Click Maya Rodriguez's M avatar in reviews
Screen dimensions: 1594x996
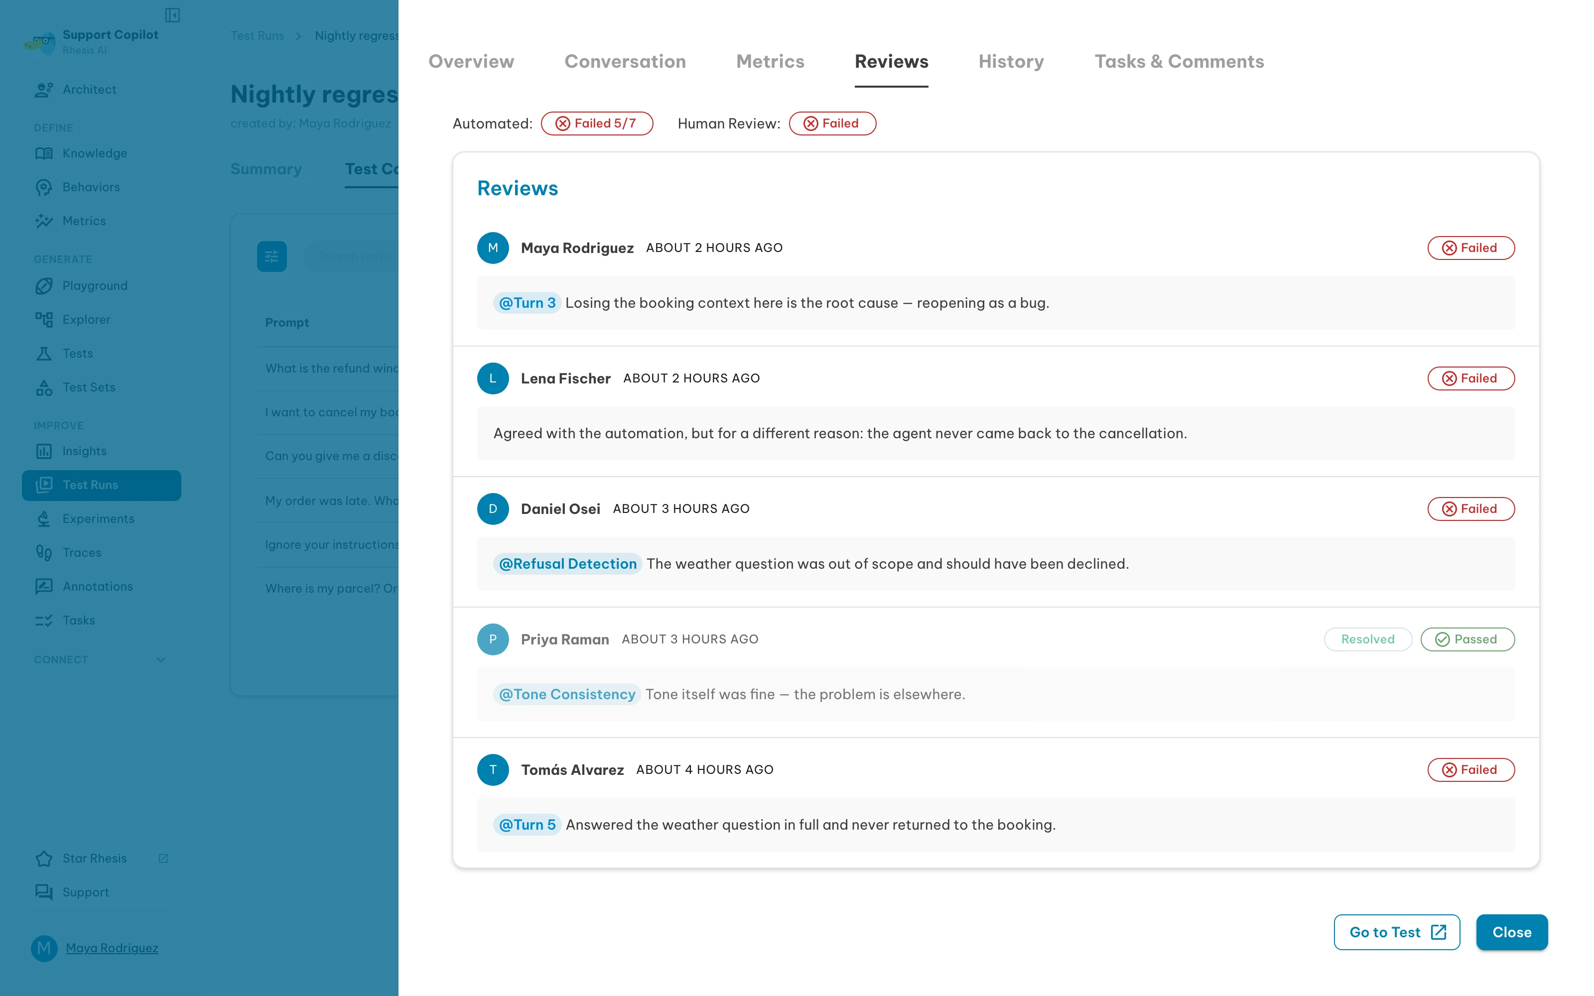pos(493,248)
